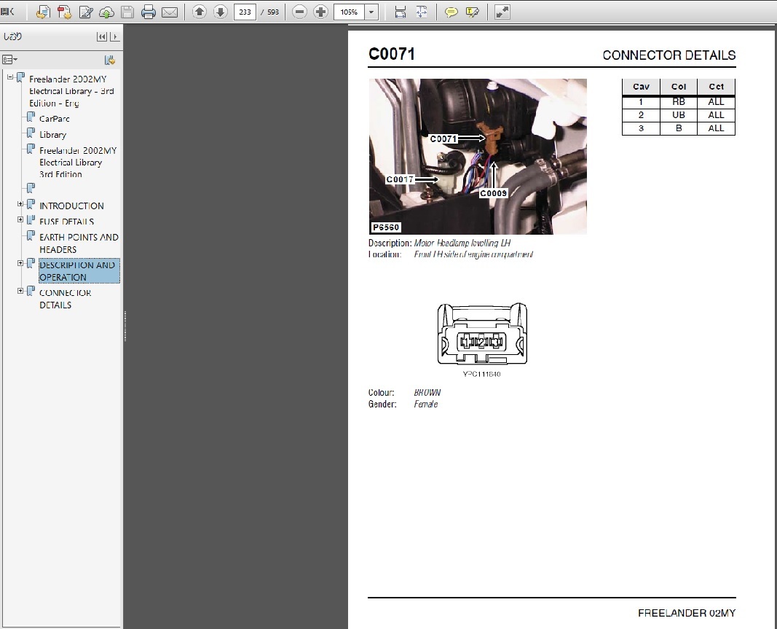Click the fit full page icon
This screenshot has height=629, width=777.
coord(422,12)
